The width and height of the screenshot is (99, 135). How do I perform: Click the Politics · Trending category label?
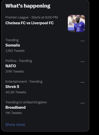19,61
